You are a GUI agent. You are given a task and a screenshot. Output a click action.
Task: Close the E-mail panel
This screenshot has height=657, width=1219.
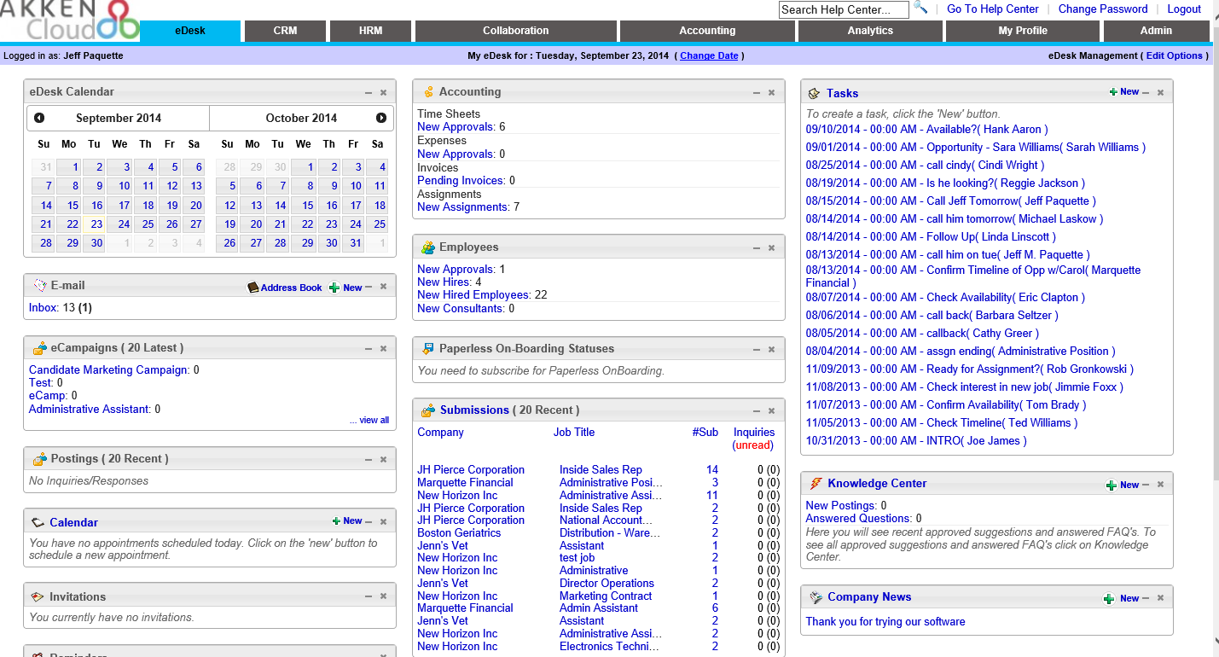pyautogui.click(x=383, y=287)
